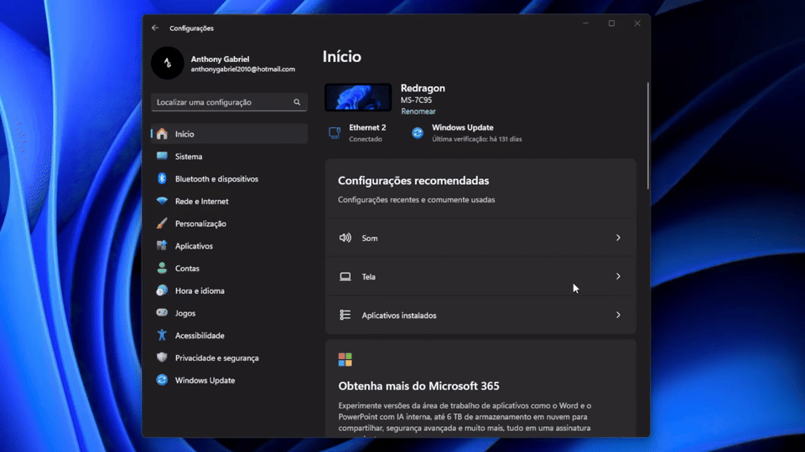The height and width of the screenshot is (452, 805).
Task: Click the Obtenha mais do Microsoft 365 heading
Action: [x=418, y=386]
